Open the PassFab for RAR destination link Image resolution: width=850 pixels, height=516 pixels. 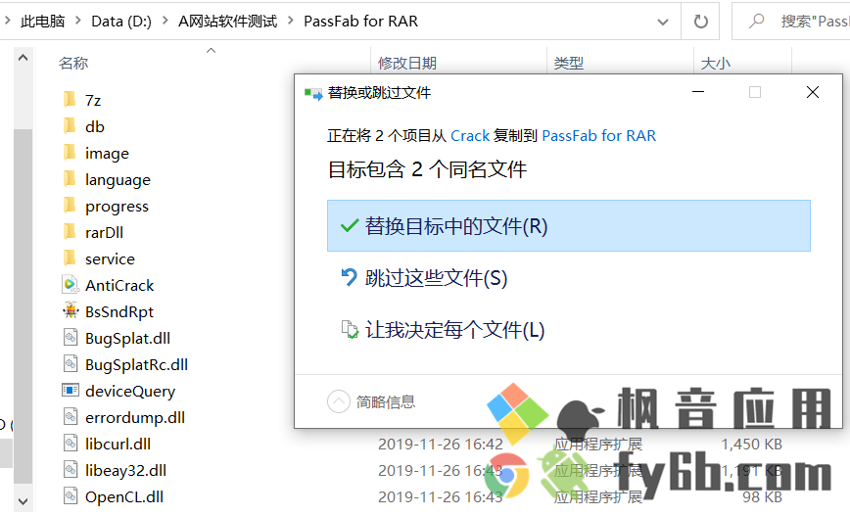(x=599, y=135)
